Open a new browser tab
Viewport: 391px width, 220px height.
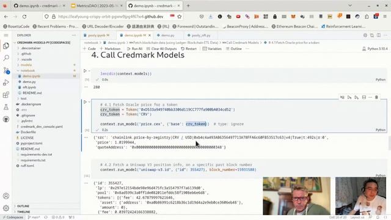pyautogui.click(x=188, y=5)
